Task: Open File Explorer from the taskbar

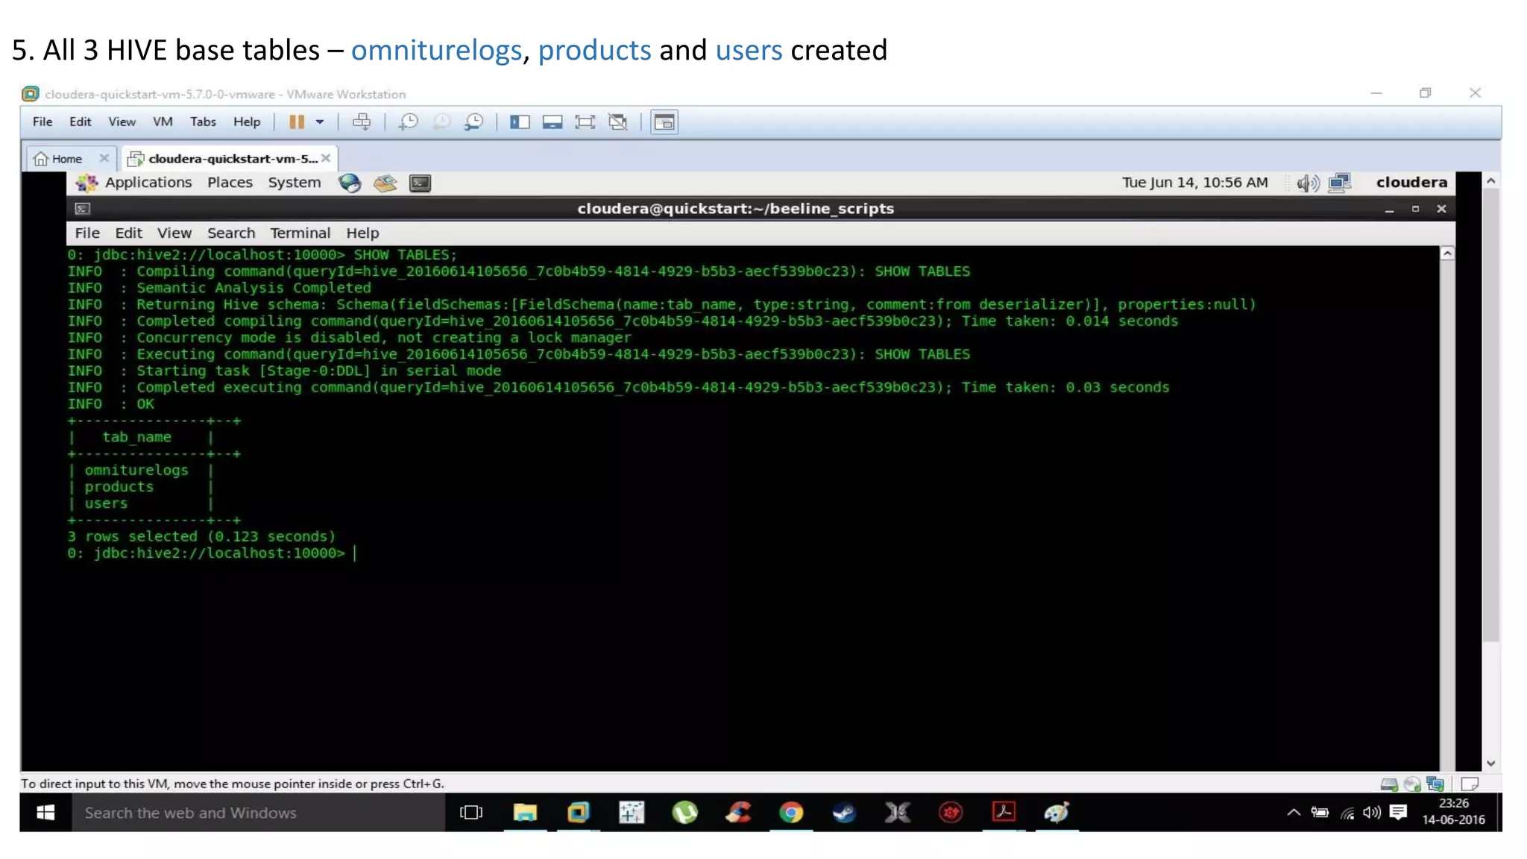Action: coord(525,813)
